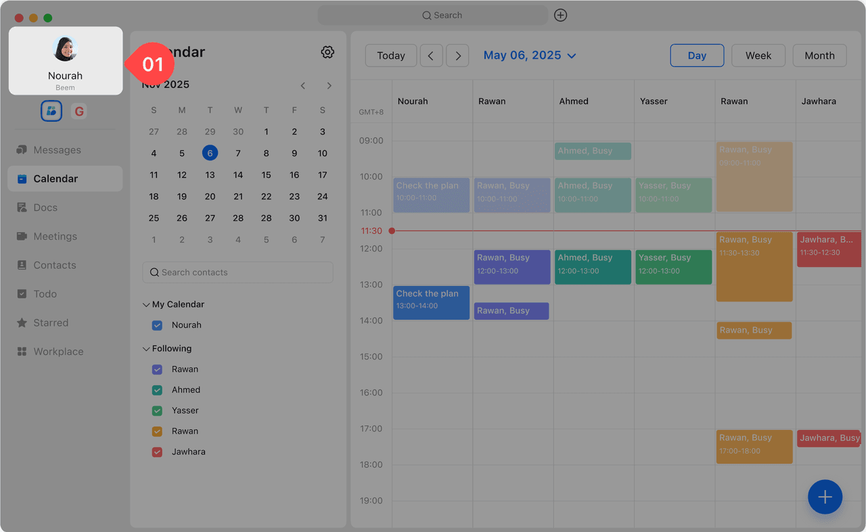Disable the Jawhara calendar checkbox
The height and width of the screenshot is (532, 866).
point(157,452)
